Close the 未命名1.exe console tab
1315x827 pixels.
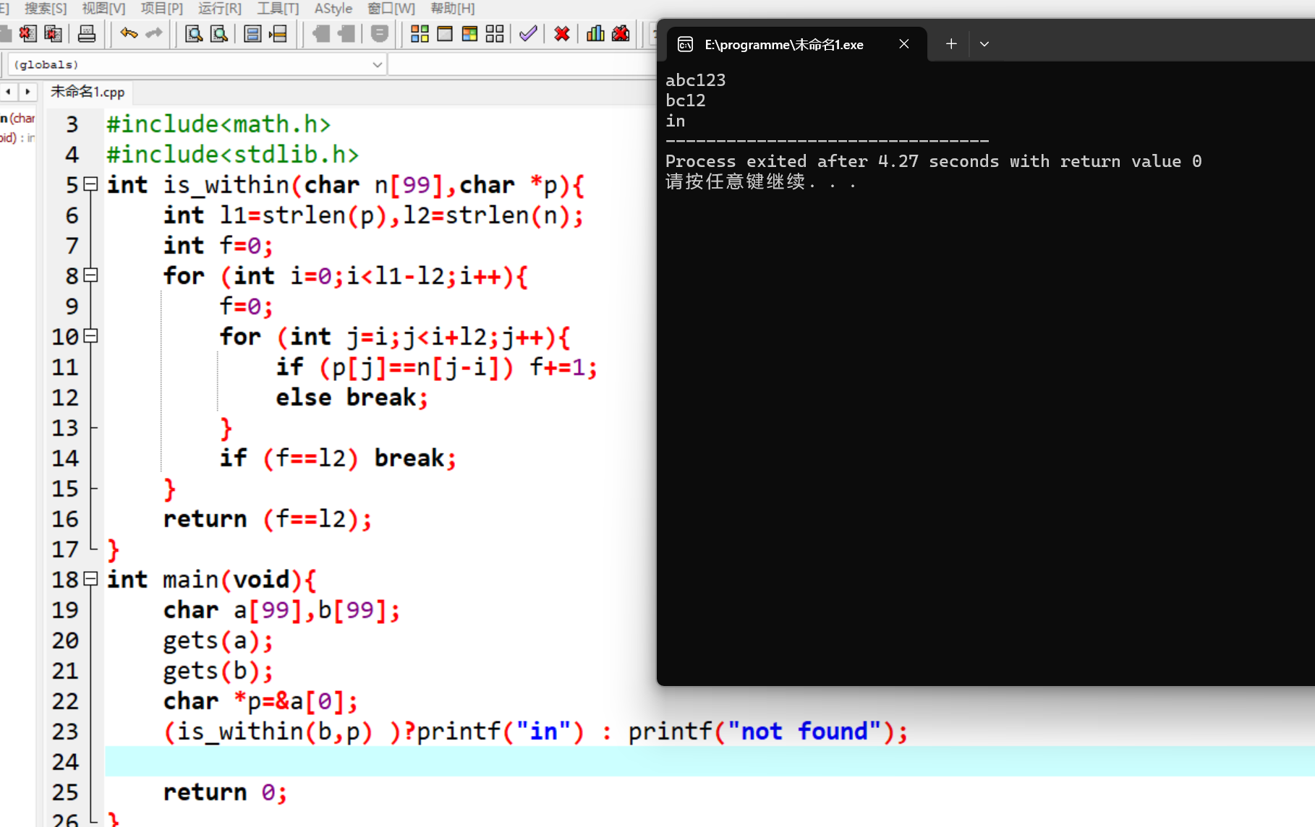pyautogui.click(x=904, y=44)
